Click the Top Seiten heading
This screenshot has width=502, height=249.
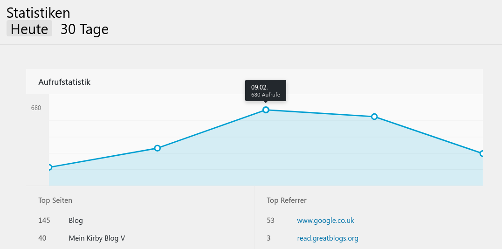[x=55, y=201]
